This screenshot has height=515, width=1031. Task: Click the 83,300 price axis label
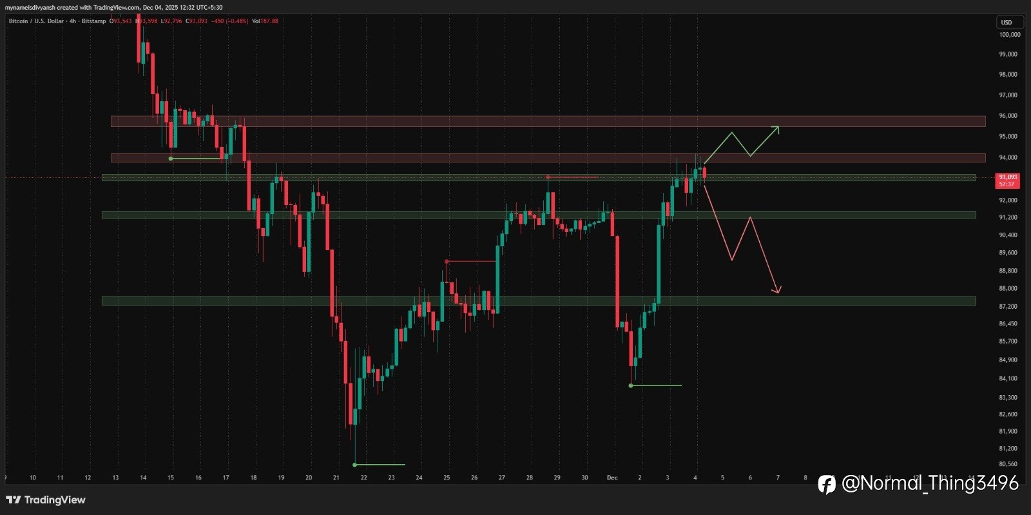tap(1008, 397)
